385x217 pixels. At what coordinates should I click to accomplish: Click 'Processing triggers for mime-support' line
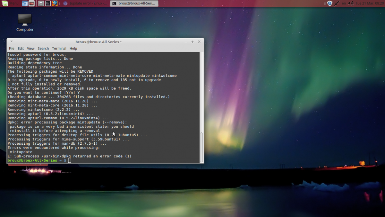(x=68, y=139)
